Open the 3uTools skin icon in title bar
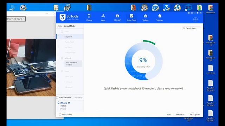 point(189,13)
